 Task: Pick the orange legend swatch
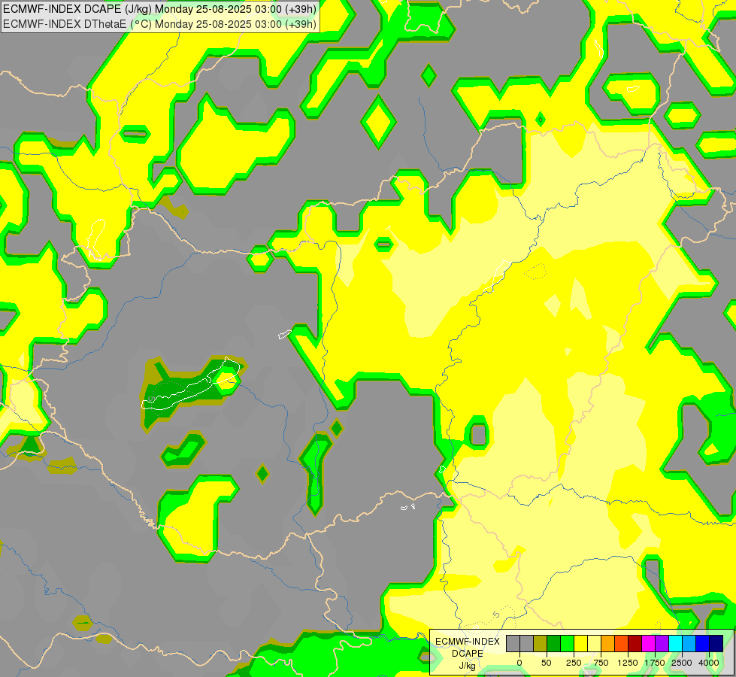(x=608, y=643)
